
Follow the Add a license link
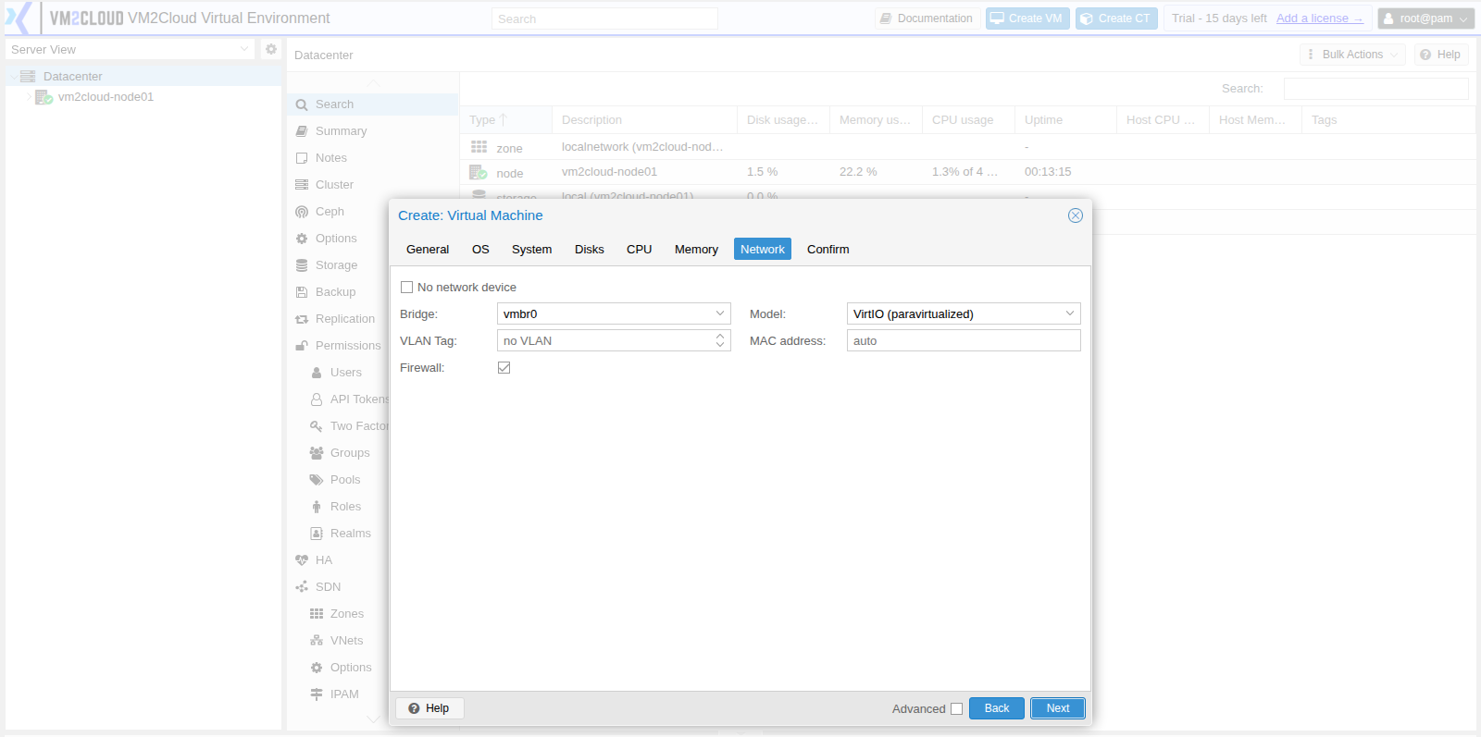(1319, 18)
